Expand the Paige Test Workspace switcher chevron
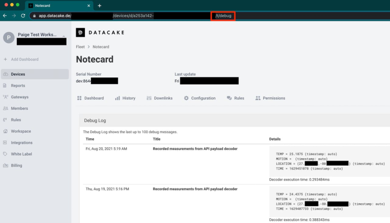 pyautogui.click(x=64, y=37)
